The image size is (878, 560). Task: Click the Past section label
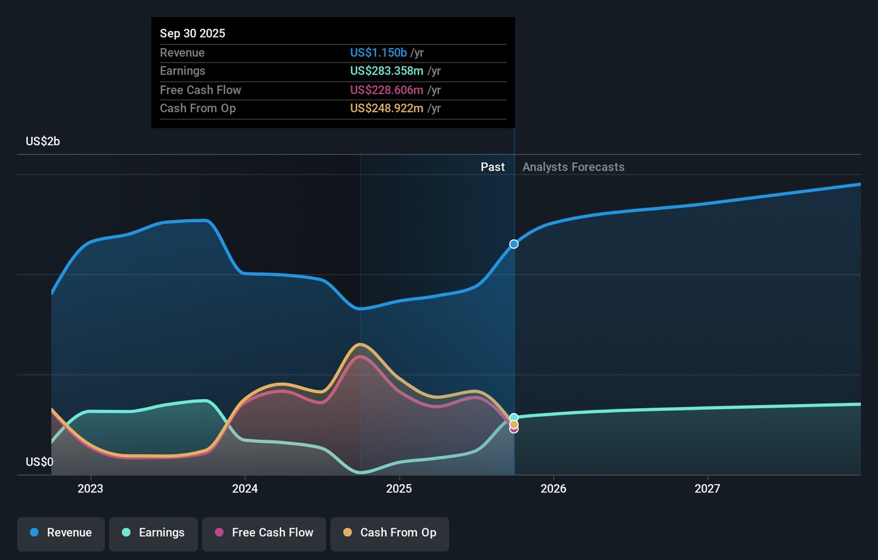click(492, 167)
